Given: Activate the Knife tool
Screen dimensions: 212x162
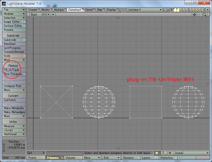Looking at the screenshot, I should pyautogui.click(x=14, y=56).
